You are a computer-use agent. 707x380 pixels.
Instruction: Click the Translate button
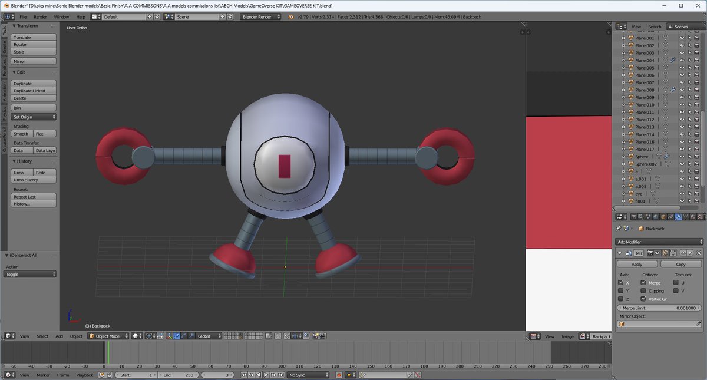click(x=34, y=37)
